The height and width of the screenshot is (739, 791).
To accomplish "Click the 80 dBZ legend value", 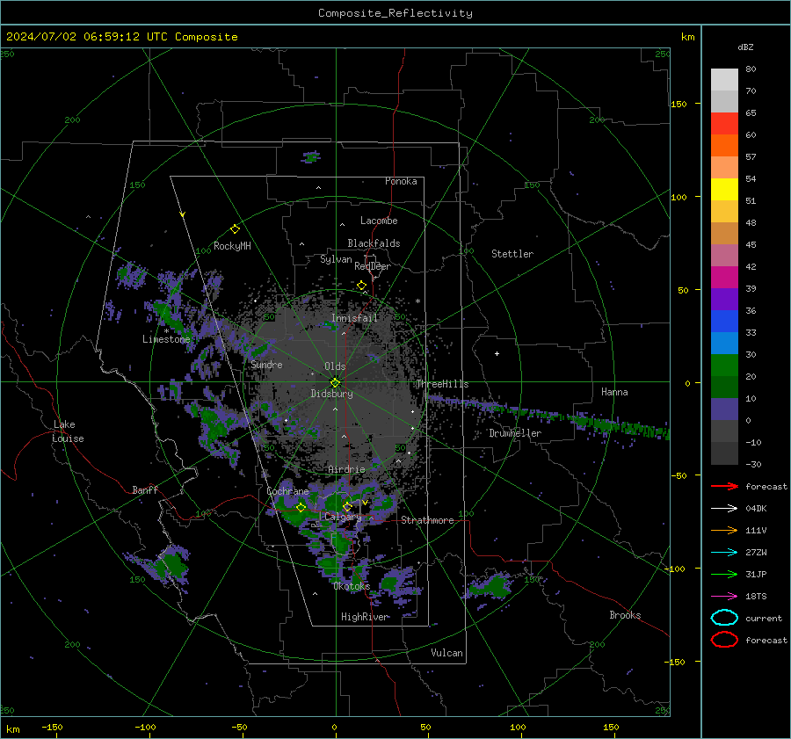I will click(751, 69).
